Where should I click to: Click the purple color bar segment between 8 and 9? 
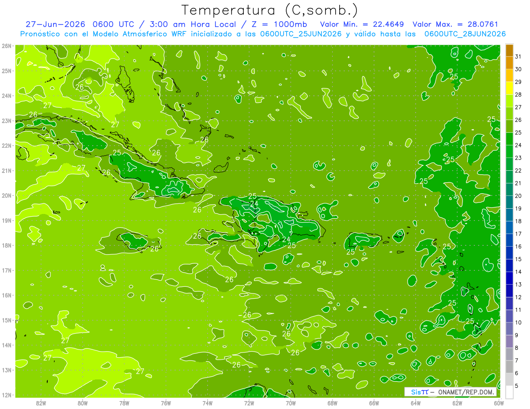tap(509, 341)
